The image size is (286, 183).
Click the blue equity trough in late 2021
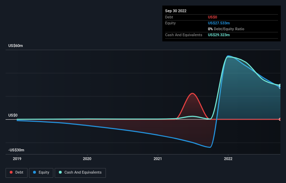210,147
